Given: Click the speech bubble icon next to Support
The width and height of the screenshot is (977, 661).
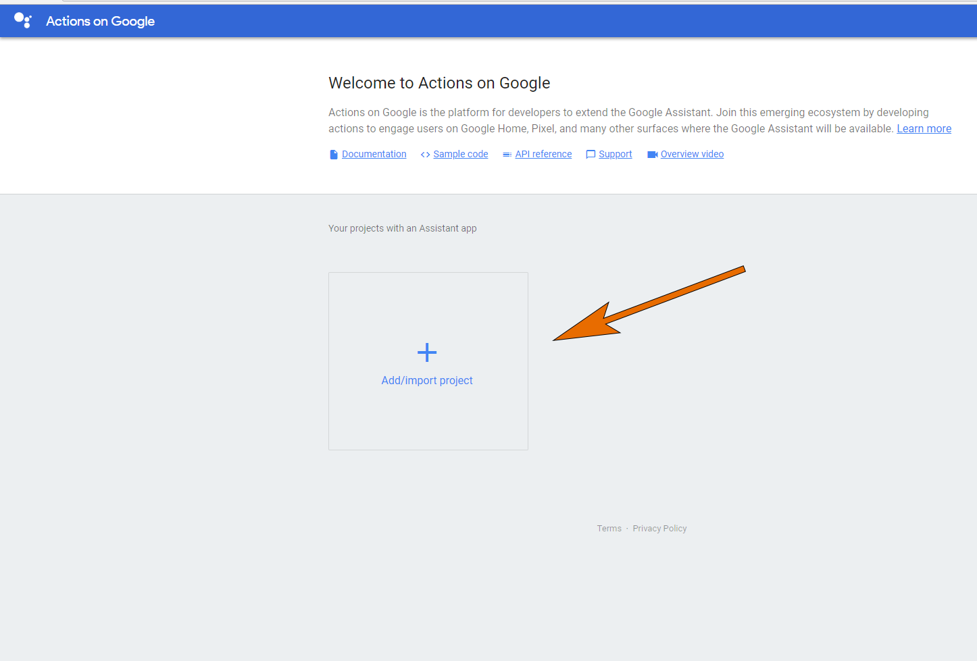Looking at the screenshot, I should coord(591,154).
